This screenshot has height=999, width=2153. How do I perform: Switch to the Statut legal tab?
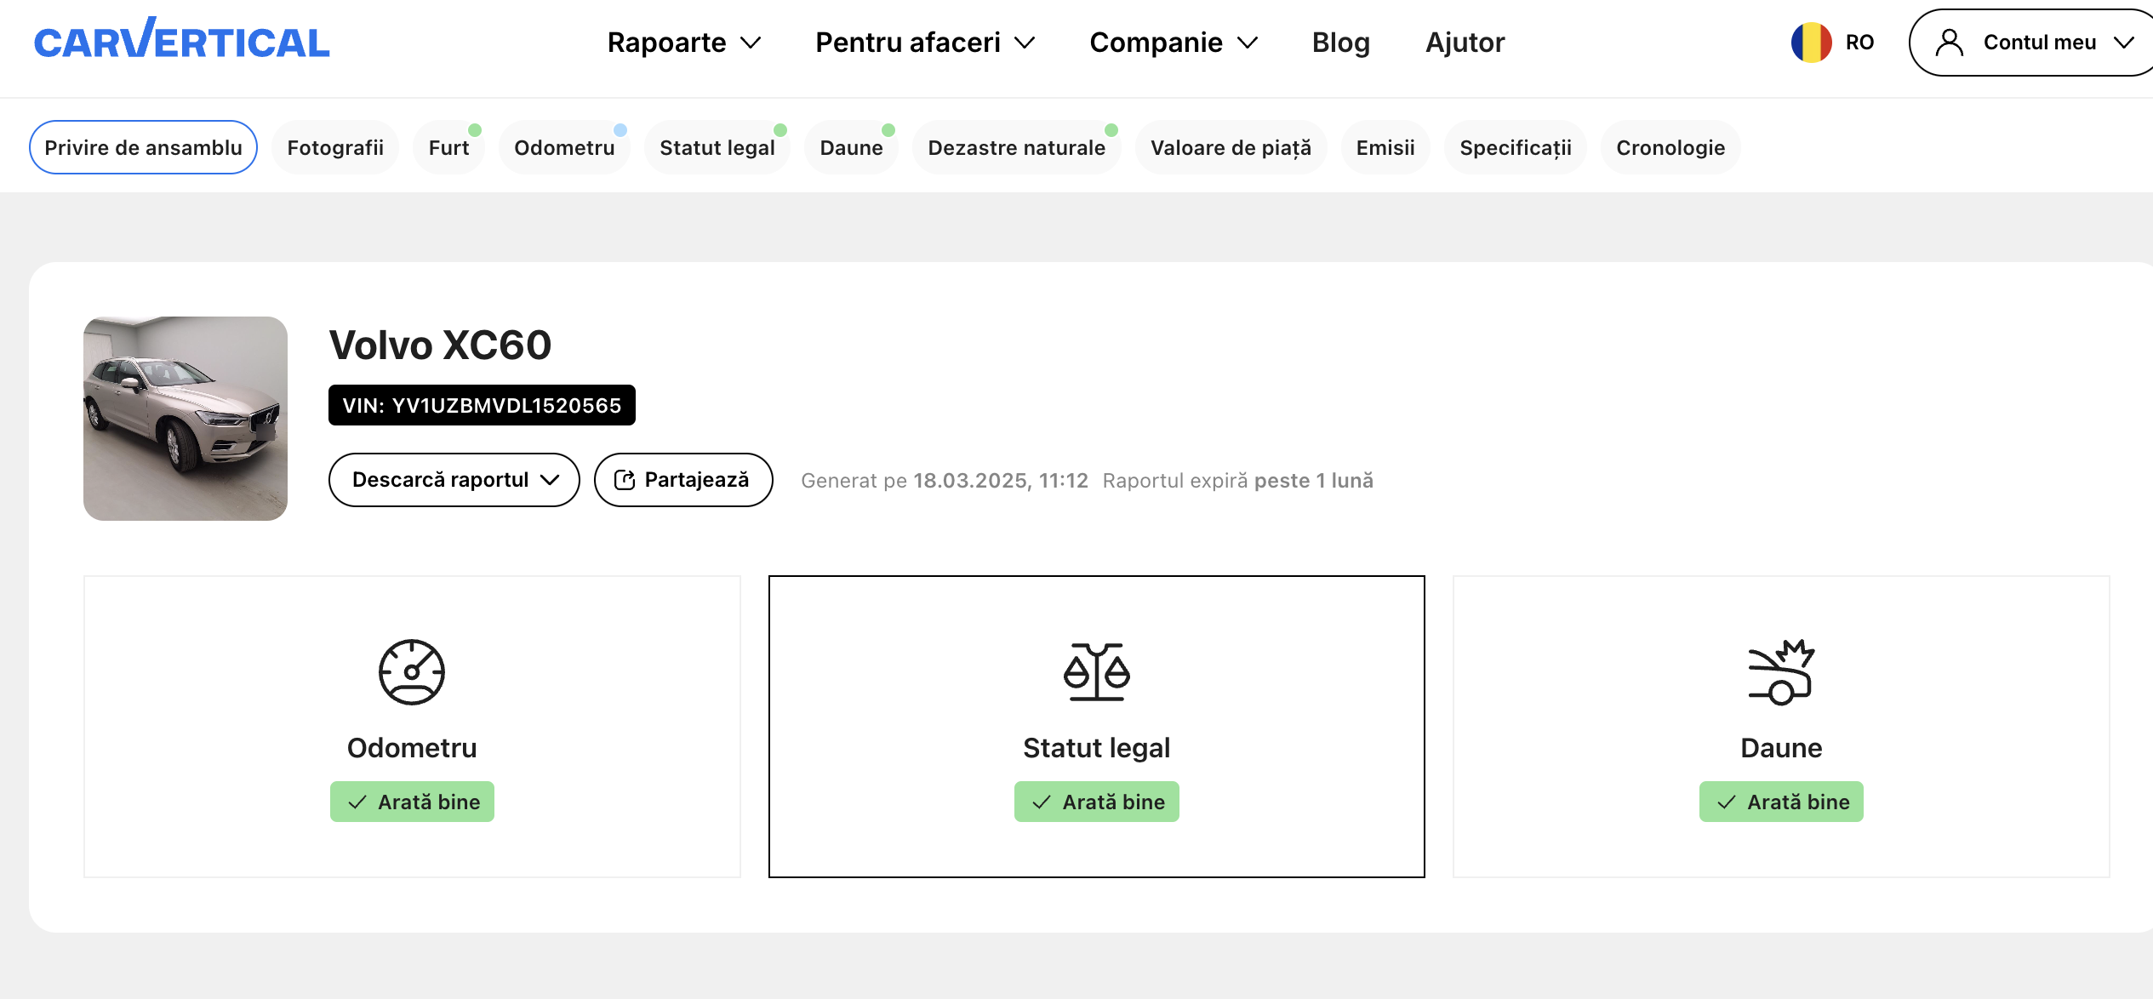point(717,147)
